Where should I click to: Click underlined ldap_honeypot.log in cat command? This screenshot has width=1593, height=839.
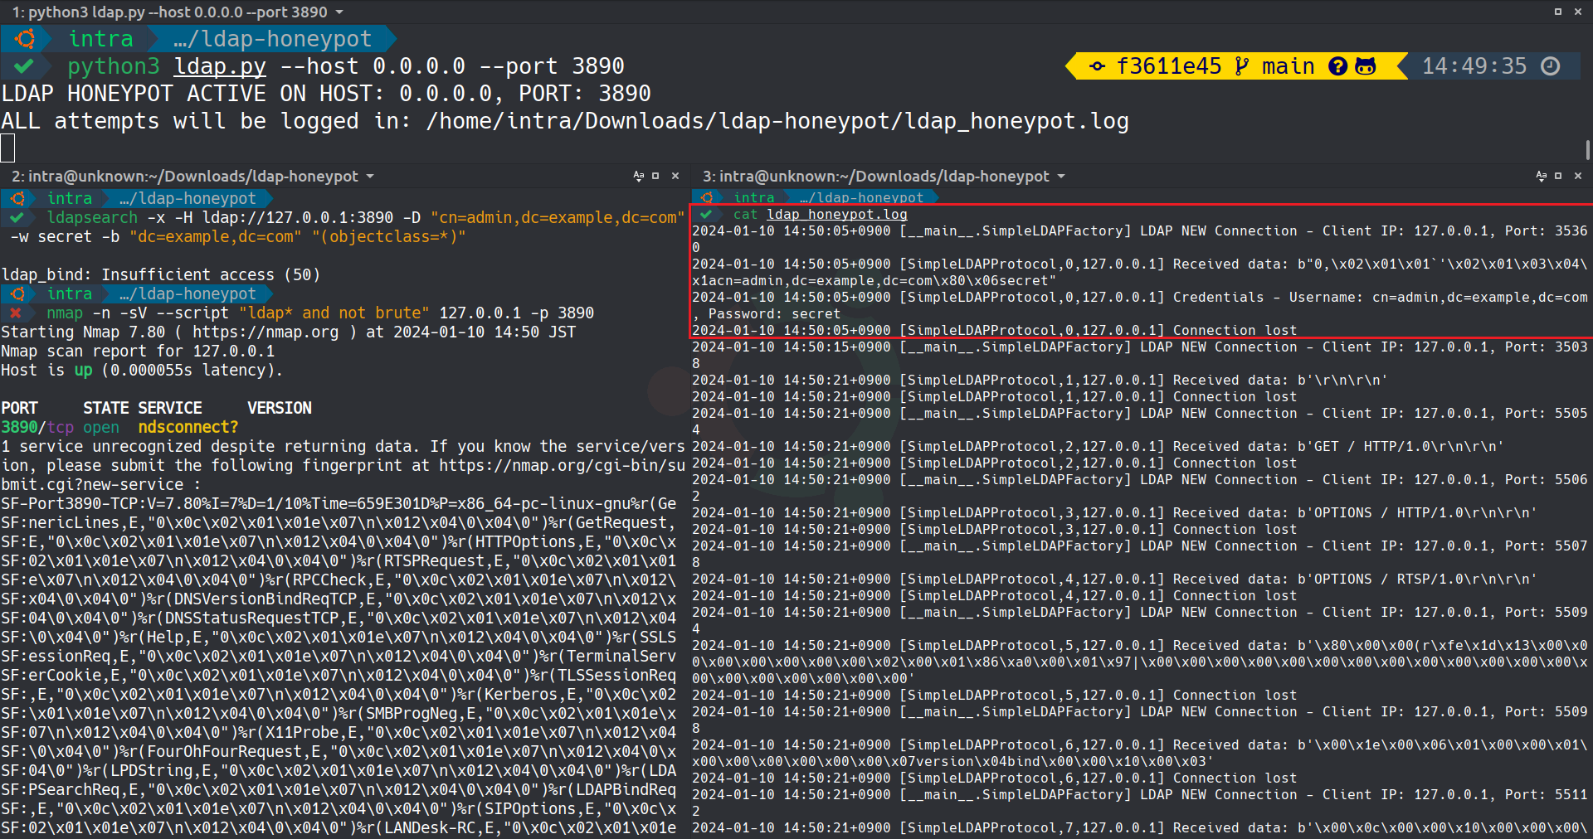click(x=837, y=214)
